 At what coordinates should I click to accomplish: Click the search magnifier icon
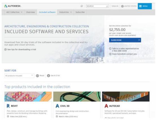click(x=107, y=6)
